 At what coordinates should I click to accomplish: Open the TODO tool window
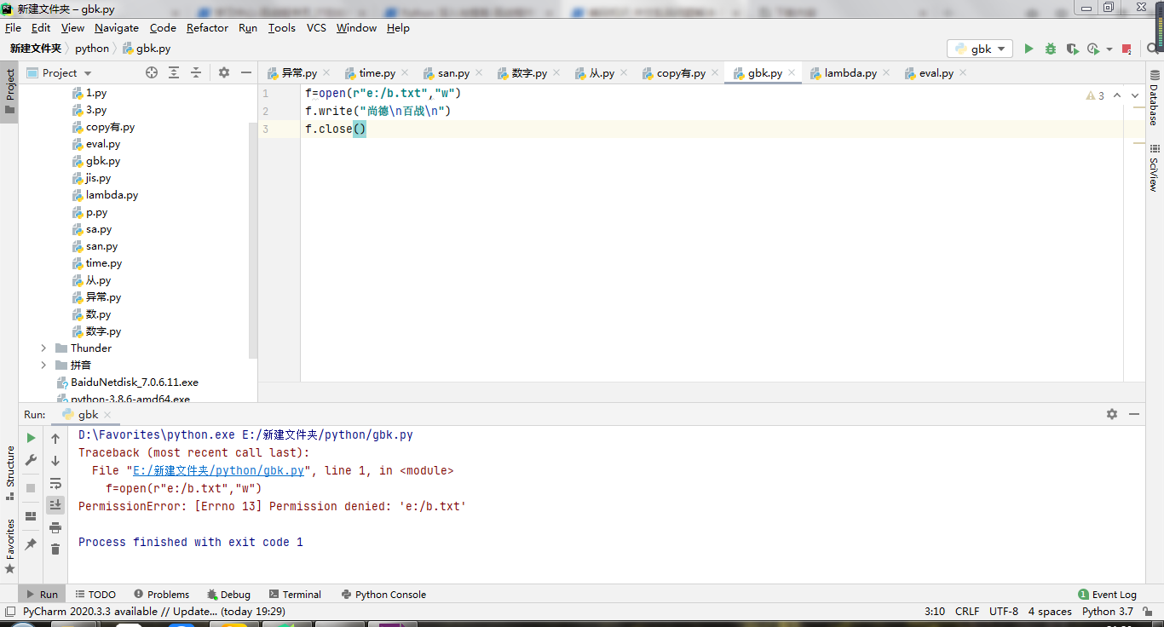[95, 595]
